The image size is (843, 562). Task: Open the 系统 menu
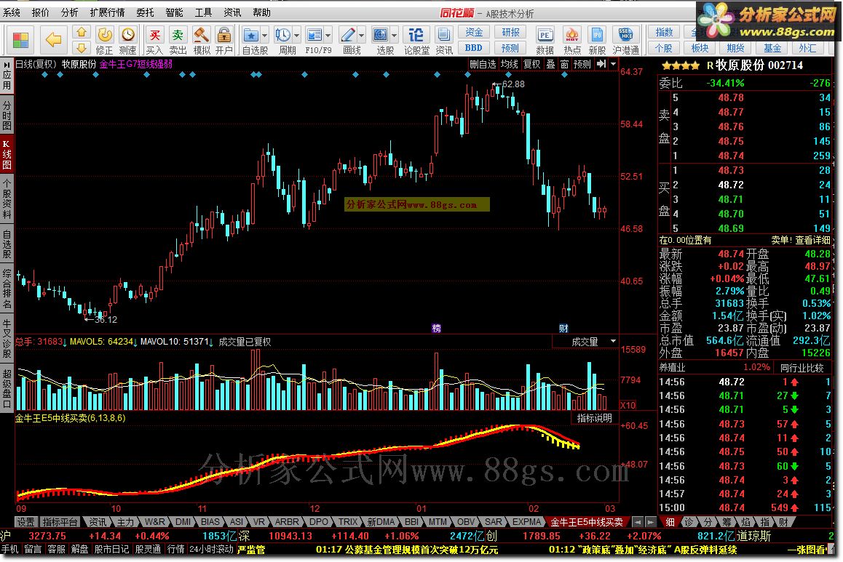[12, 12]
